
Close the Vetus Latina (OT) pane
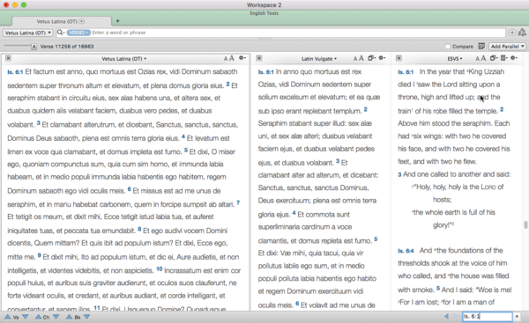8,58
